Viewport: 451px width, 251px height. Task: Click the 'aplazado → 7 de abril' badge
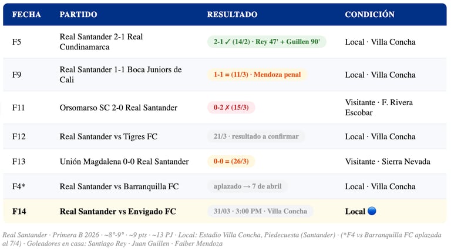(247, 186)
